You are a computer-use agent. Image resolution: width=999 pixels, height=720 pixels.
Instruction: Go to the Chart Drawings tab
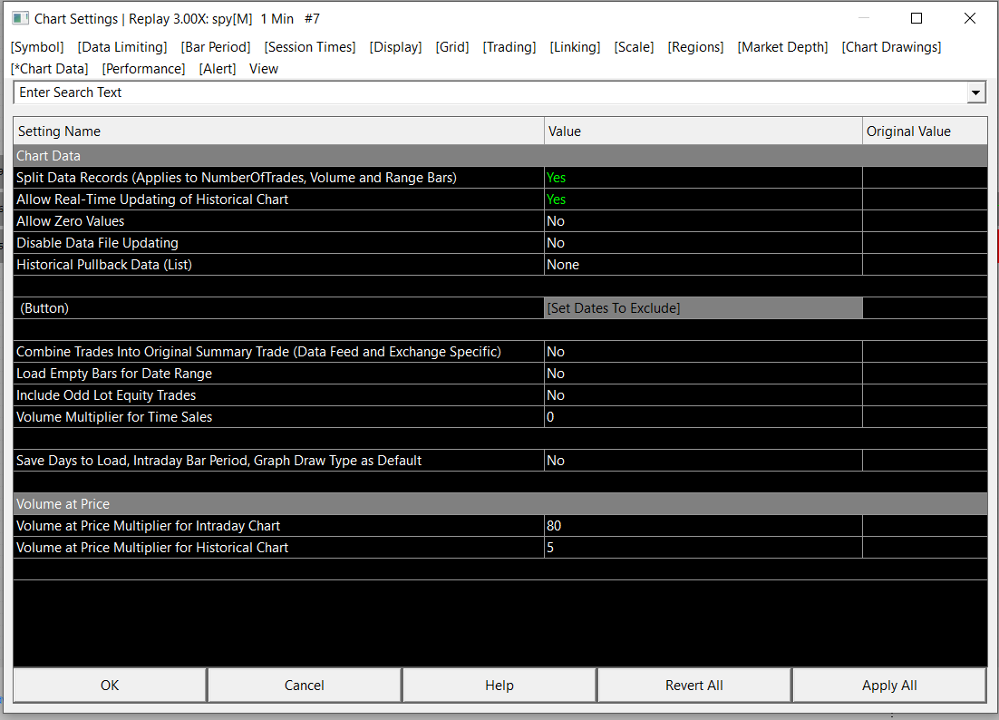[x=891, y=47]
